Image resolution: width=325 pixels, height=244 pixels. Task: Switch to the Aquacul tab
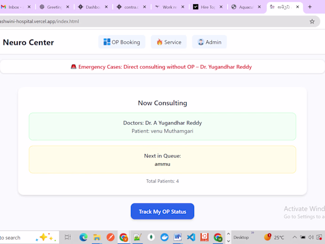243,7
